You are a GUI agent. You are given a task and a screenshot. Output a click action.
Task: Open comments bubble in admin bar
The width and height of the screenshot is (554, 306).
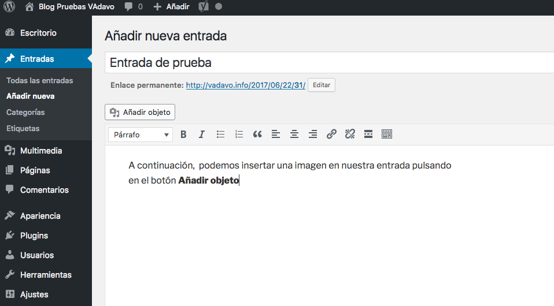point(134,6)
